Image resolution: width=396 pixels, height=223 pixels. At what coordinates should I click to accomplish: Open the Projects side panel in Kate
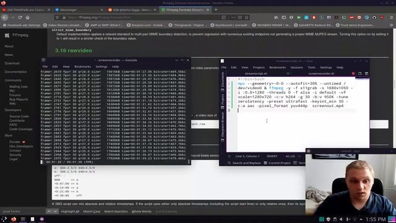click(223, 101)
